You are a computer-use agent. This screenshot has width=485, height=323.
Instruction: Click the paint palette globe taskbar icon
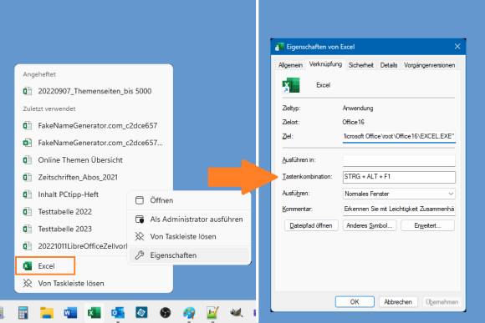pyautogui.click(x=189, y=313)
